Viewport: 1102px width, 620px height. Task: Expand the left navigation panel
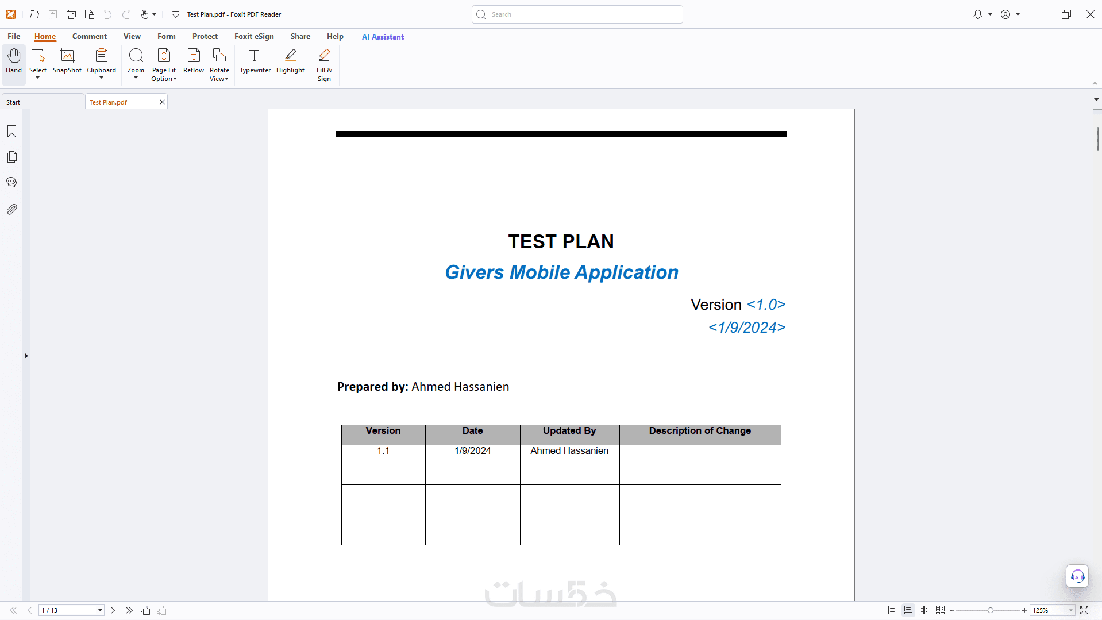coord(26,356)
